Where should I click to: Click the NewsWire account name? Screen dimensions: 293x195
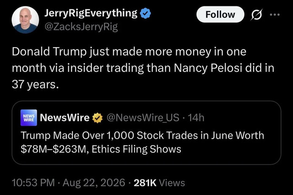(x=65, y=118)
